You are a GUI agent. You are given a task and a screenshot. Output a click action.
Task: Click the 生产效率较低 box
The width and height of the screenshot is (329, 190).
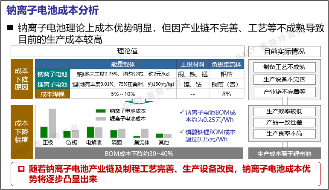[x=284, y=112]
